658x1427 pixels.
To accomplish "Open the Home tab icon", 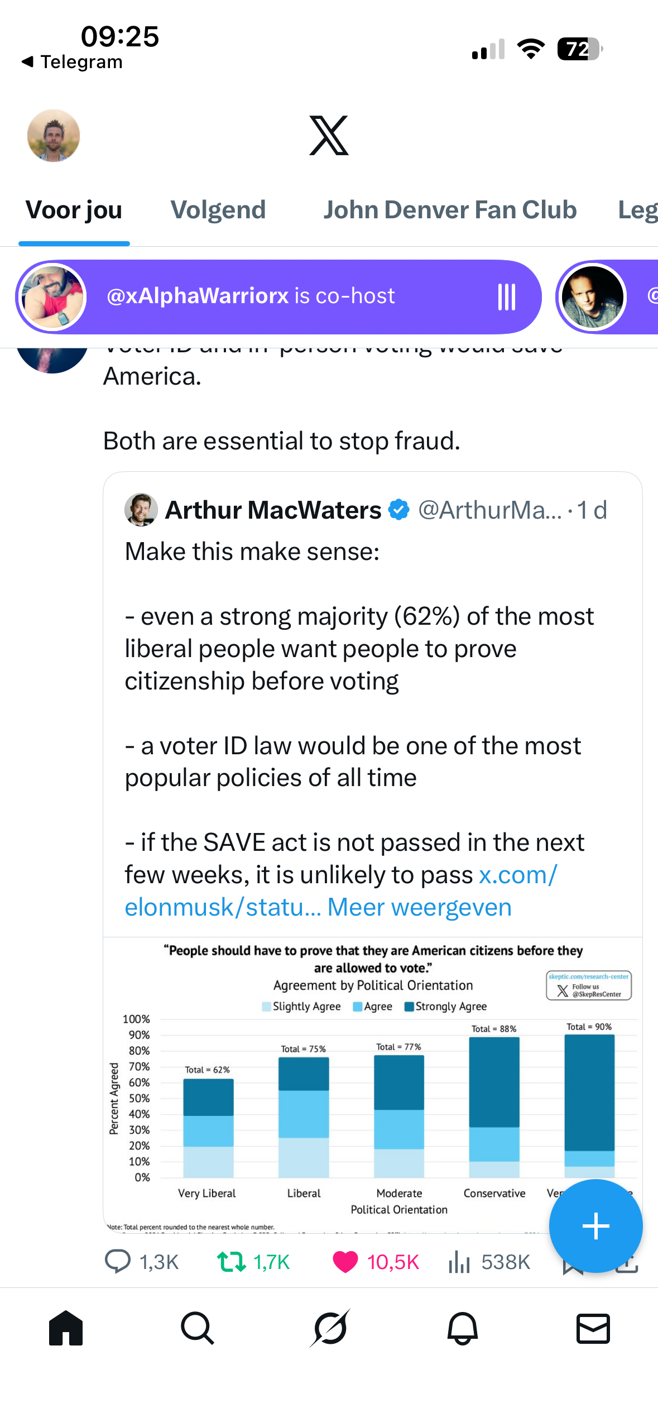I will click(x=66, y=1328).
